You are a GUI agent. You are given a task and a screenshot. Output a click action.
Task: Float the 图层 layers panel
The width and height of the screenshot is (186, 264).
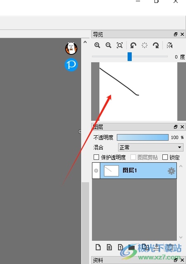[176, 127]
